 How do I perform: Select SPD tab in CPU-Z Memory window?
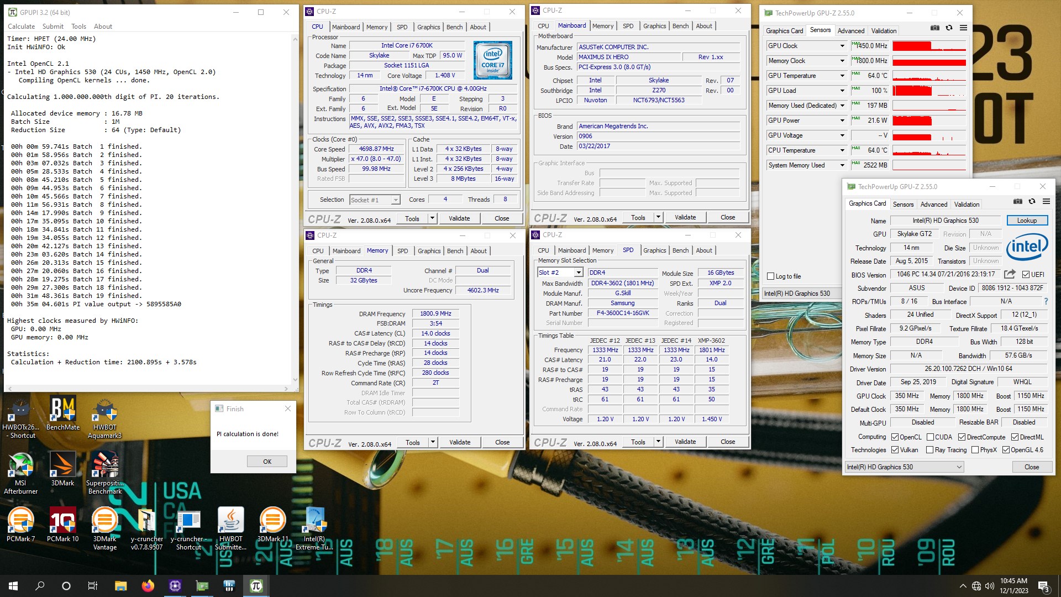(x=402, y=251)
